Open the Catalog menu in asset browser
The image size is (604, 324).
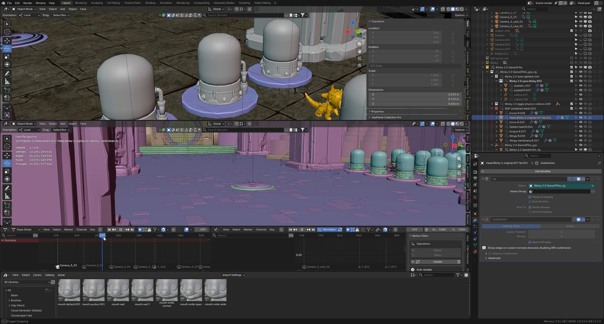(49, 275)
